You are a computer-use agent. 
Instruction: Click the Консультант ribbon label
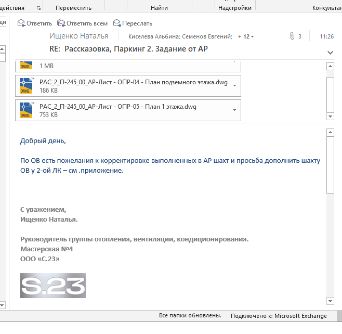327,8
